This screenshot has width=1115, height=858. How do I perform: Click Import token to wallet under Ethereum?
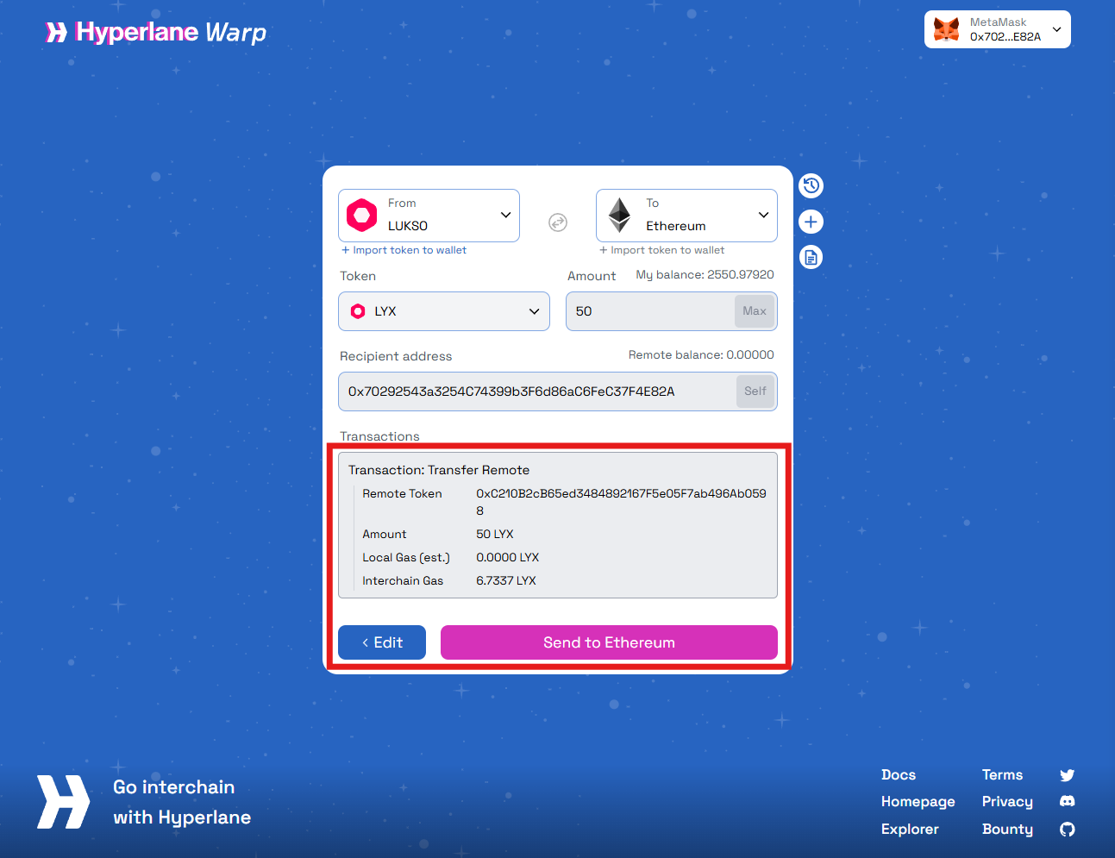662,250
